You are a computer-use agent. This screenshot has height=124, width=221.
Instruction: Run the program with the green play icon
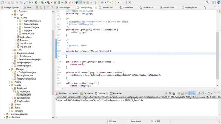(36, 2)
